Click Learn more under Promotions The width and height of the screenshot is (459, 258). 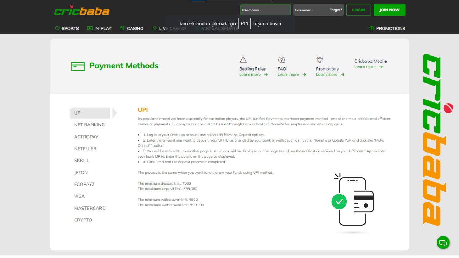[330, 75]
